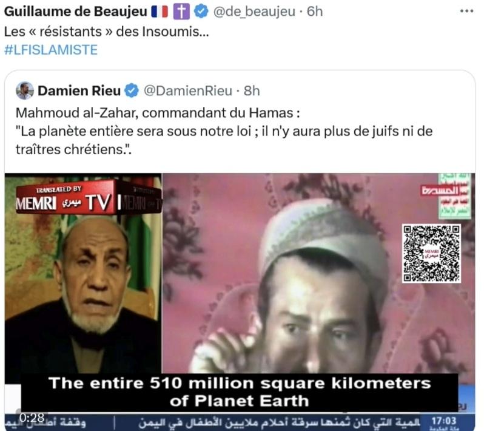Click the blue verified badge beside Guillaume de Beaujeu
The image size is (484, 431).
click(x=201, y=12)
